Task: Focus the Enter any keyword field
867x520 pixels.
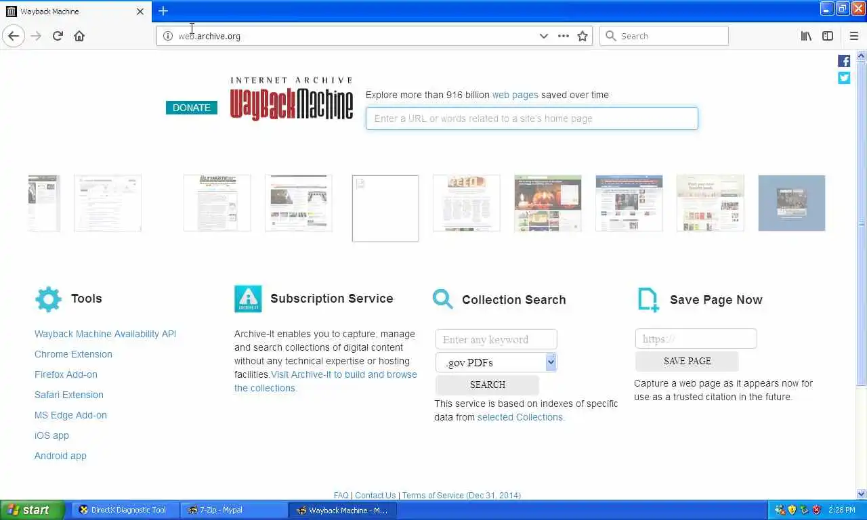Action: pyautogui.click(x=496, y=339)
